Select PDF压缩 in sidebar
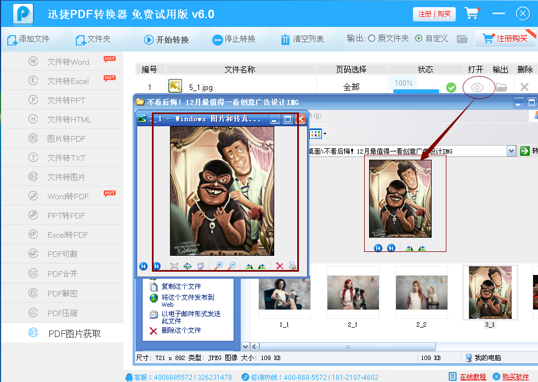The height and width of the screenshot is (382, 538). tap(62, 313)
